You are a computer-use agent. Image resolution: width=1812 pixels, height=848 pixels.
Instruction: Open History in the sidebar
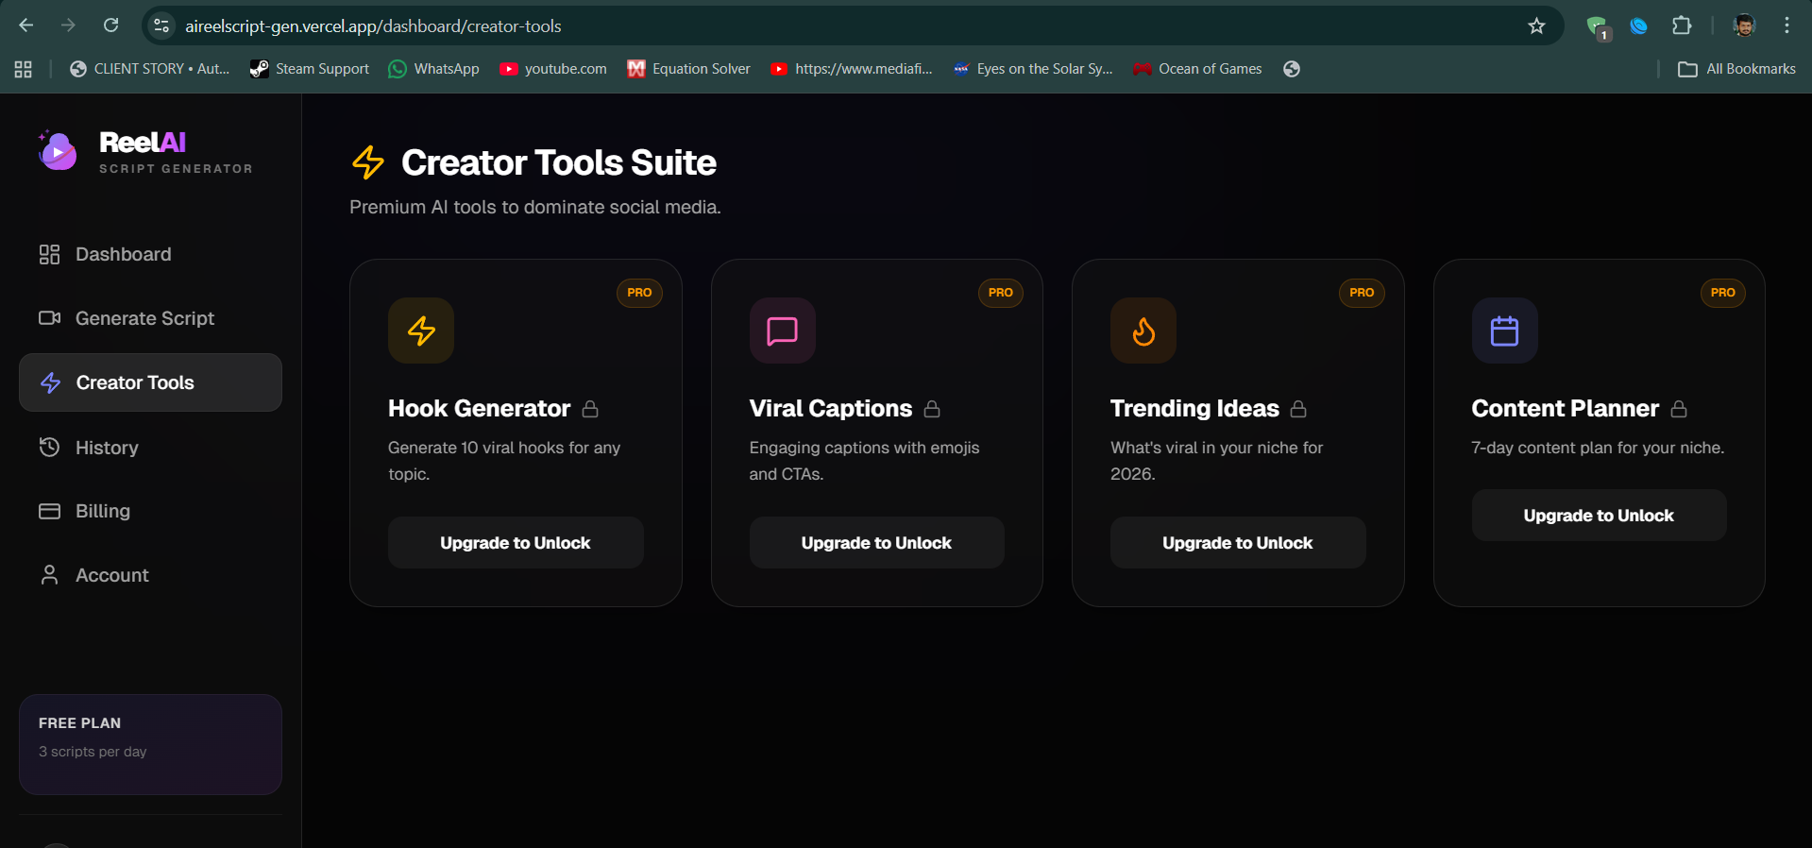click(150, 448)
